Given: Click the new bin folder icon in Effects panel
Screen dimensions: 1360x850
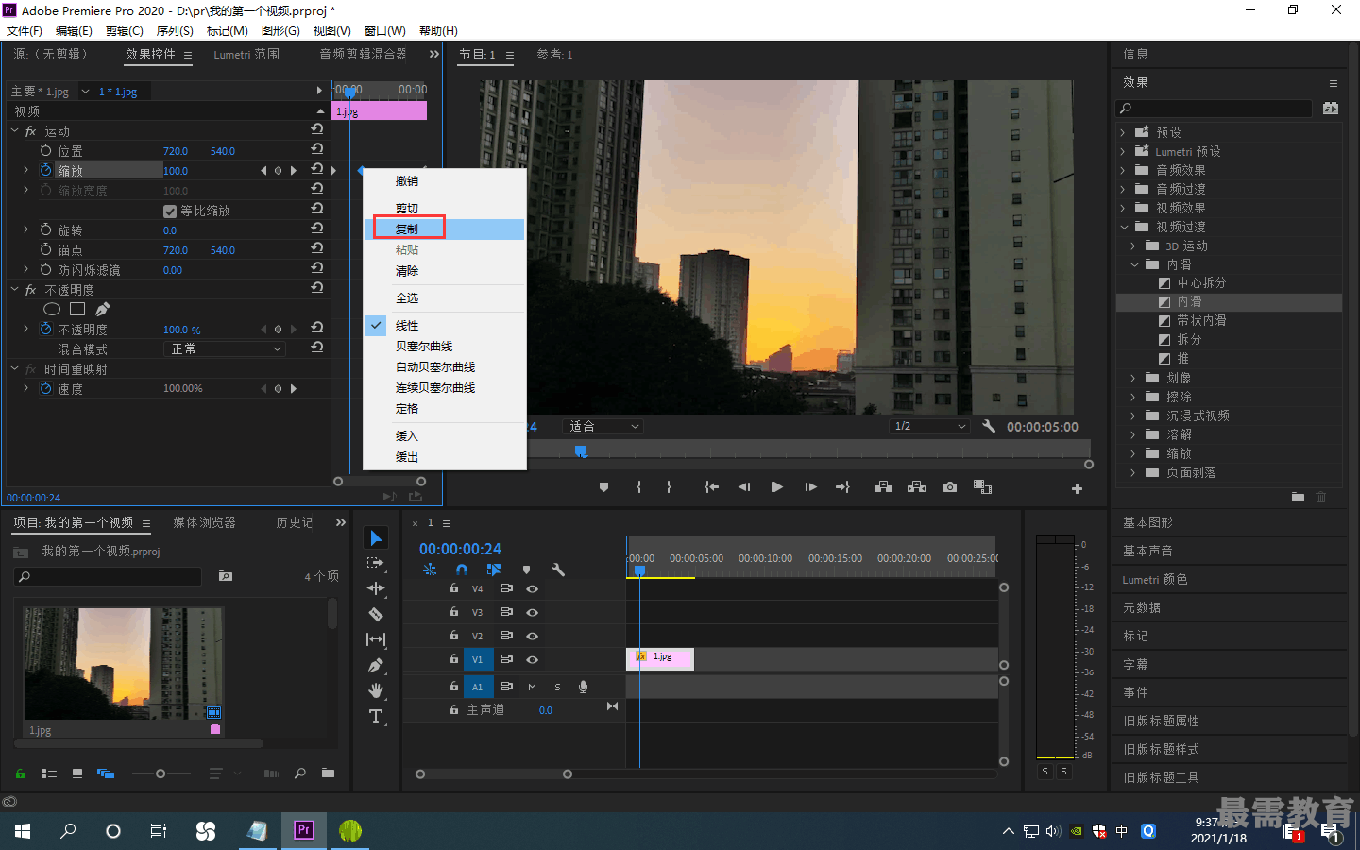Looking at the screenshot, I should [1298, 497].
